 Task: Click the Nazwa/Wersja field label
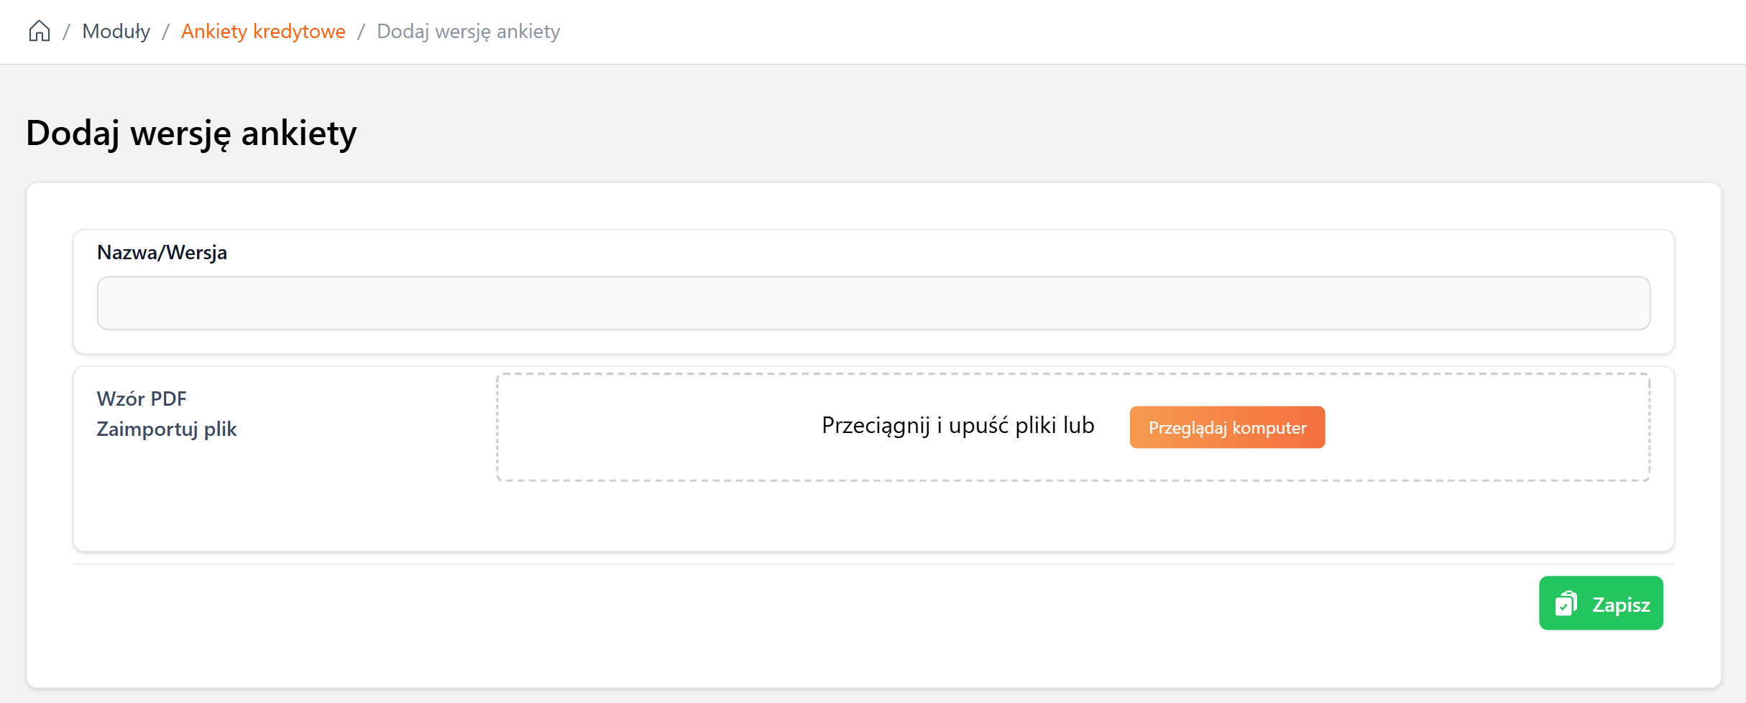162,253
